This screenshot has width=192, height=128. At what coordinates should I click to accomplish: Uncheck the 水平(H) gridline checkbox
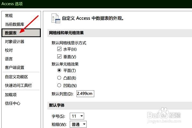pyautogui.click(x=59, y=49)
